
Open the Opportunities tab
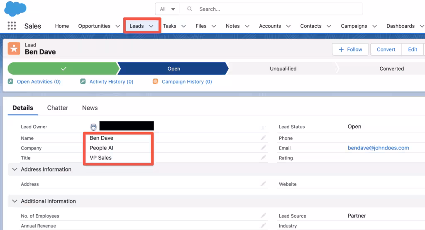[x=94, y=26]
